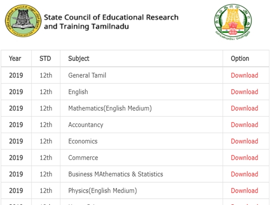Download the Commerce file
Image resolution: width=273 pixels, height=205 pixels.
point(244,158)
